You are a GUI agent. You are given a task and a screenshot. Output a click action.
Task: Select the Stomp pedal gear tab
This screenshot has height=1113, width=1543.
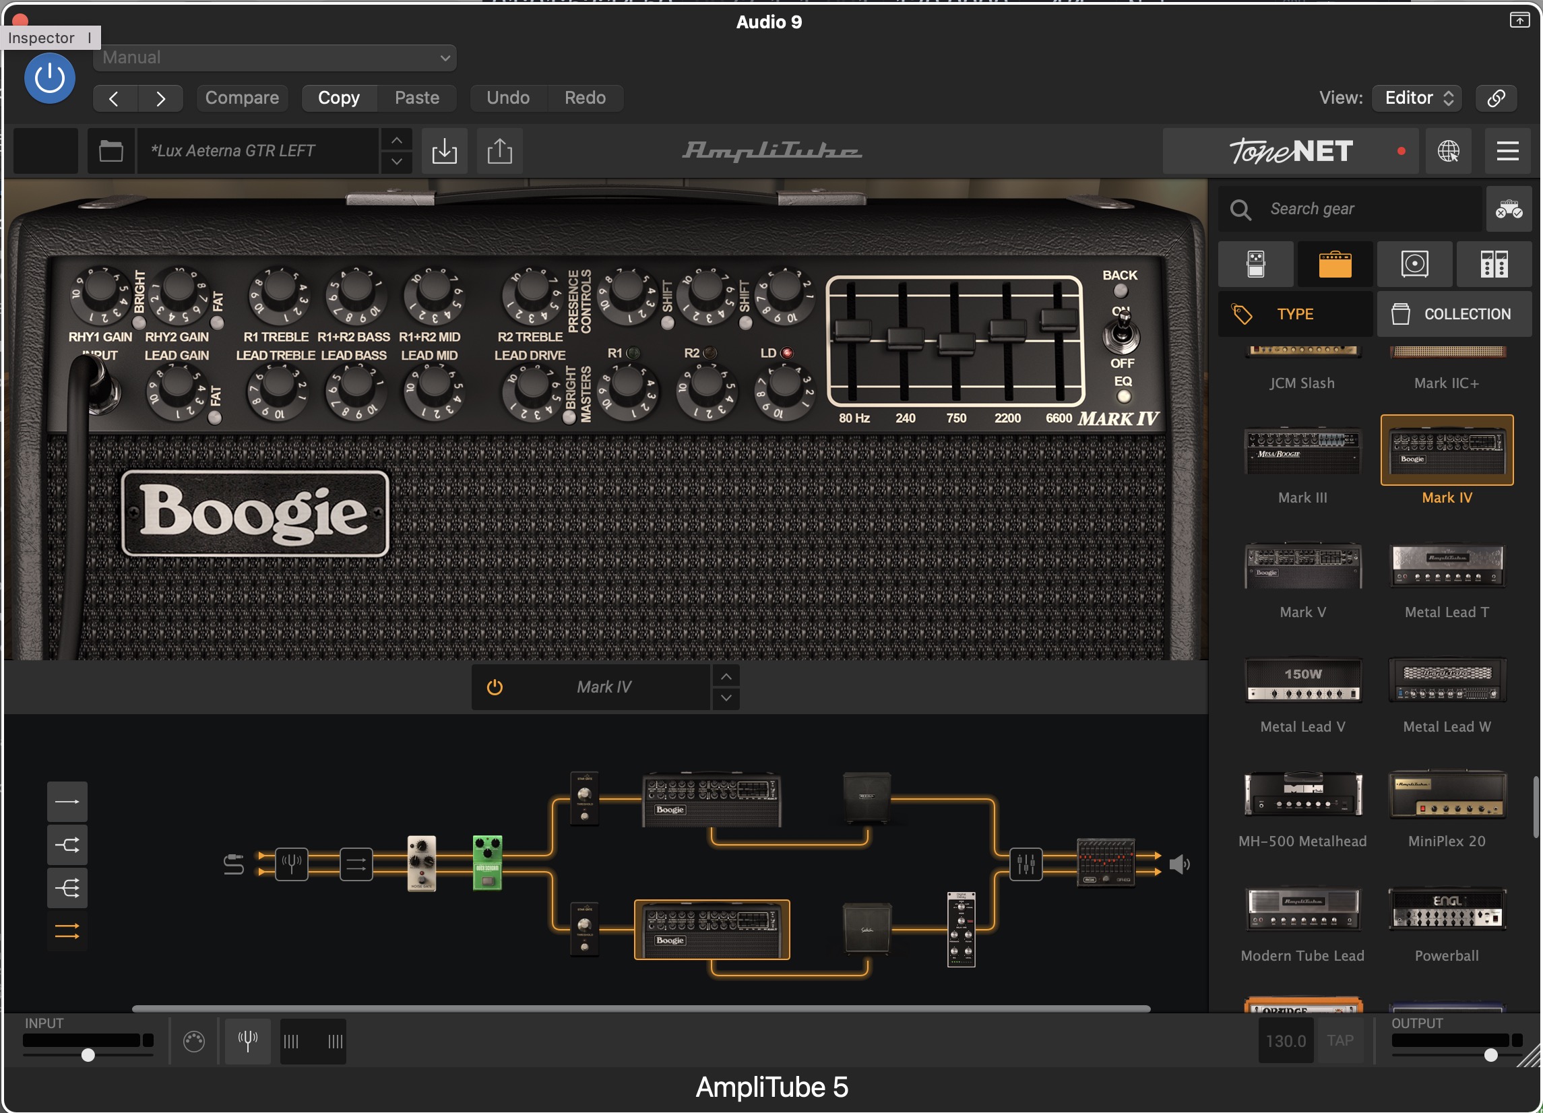pos(1256,264)
